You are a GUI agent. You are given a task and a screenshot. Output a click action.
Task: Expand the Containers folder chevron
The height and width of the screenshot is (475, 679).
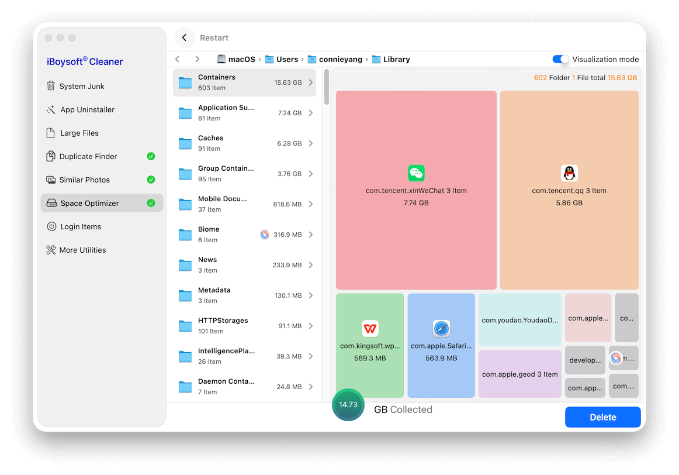[x=310, y=82]
